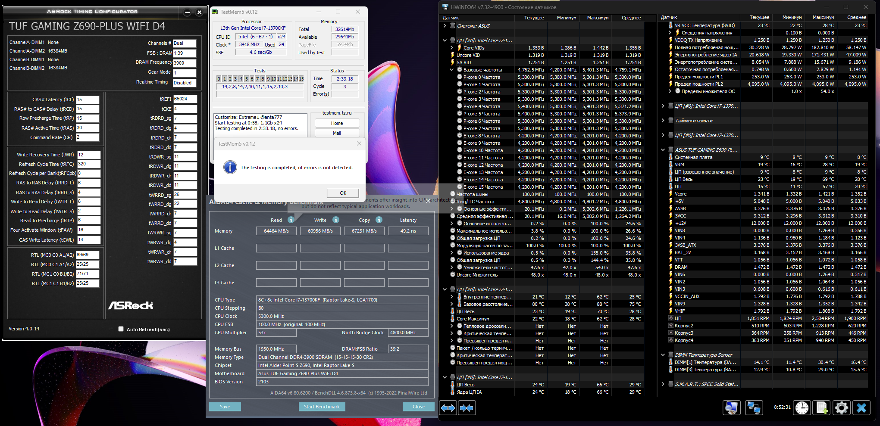880x426 pixels.
Task: Click the Минимум column header in left HWiNFO pane
Action: coord(566,18)
